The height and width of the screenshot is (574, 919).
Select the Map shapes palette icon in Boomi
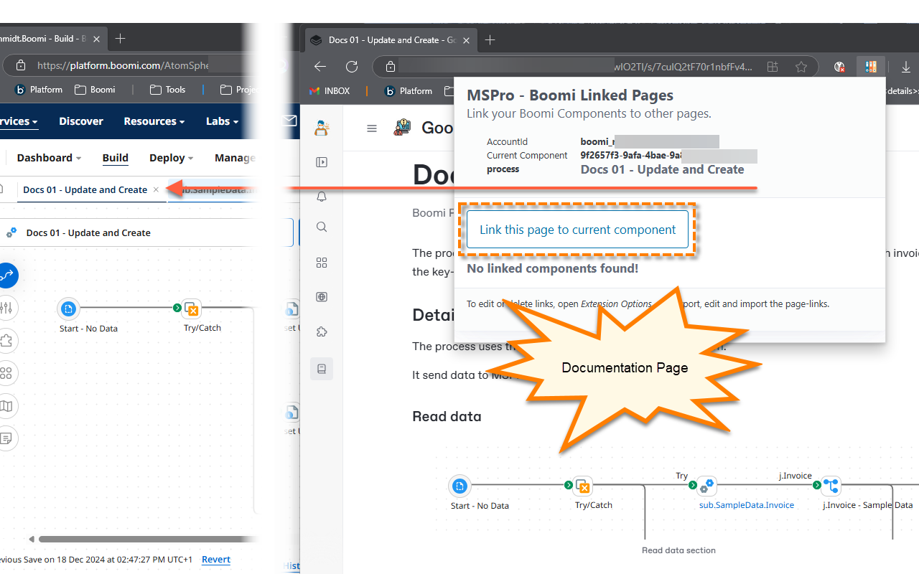pos(6,406)
